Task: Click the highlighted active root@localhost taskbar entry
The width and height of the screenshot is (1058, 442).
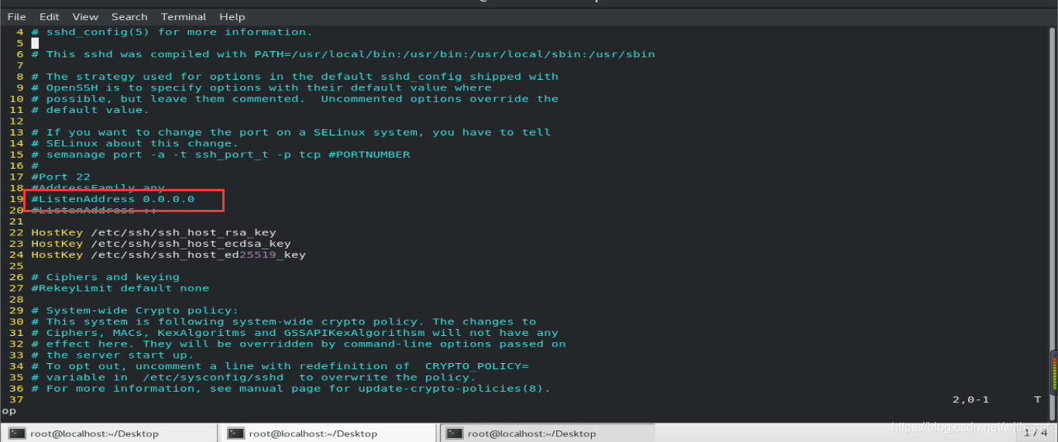Action: point(547,433)
